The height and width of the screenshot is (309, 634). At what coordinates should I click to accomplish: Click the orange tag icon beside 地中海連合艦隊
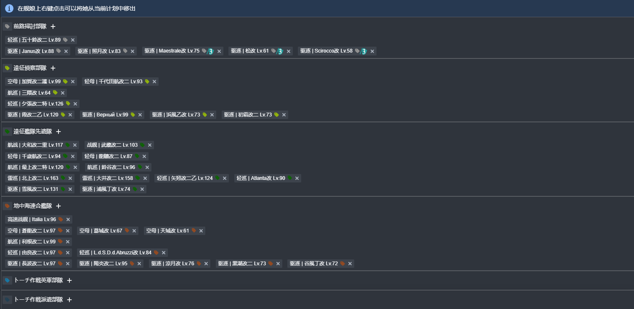click(x=7, y=206)
